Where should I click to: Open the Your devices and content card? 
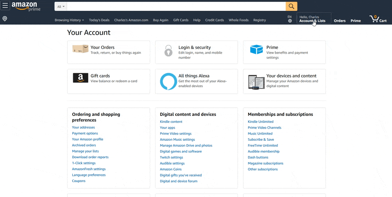284,81
